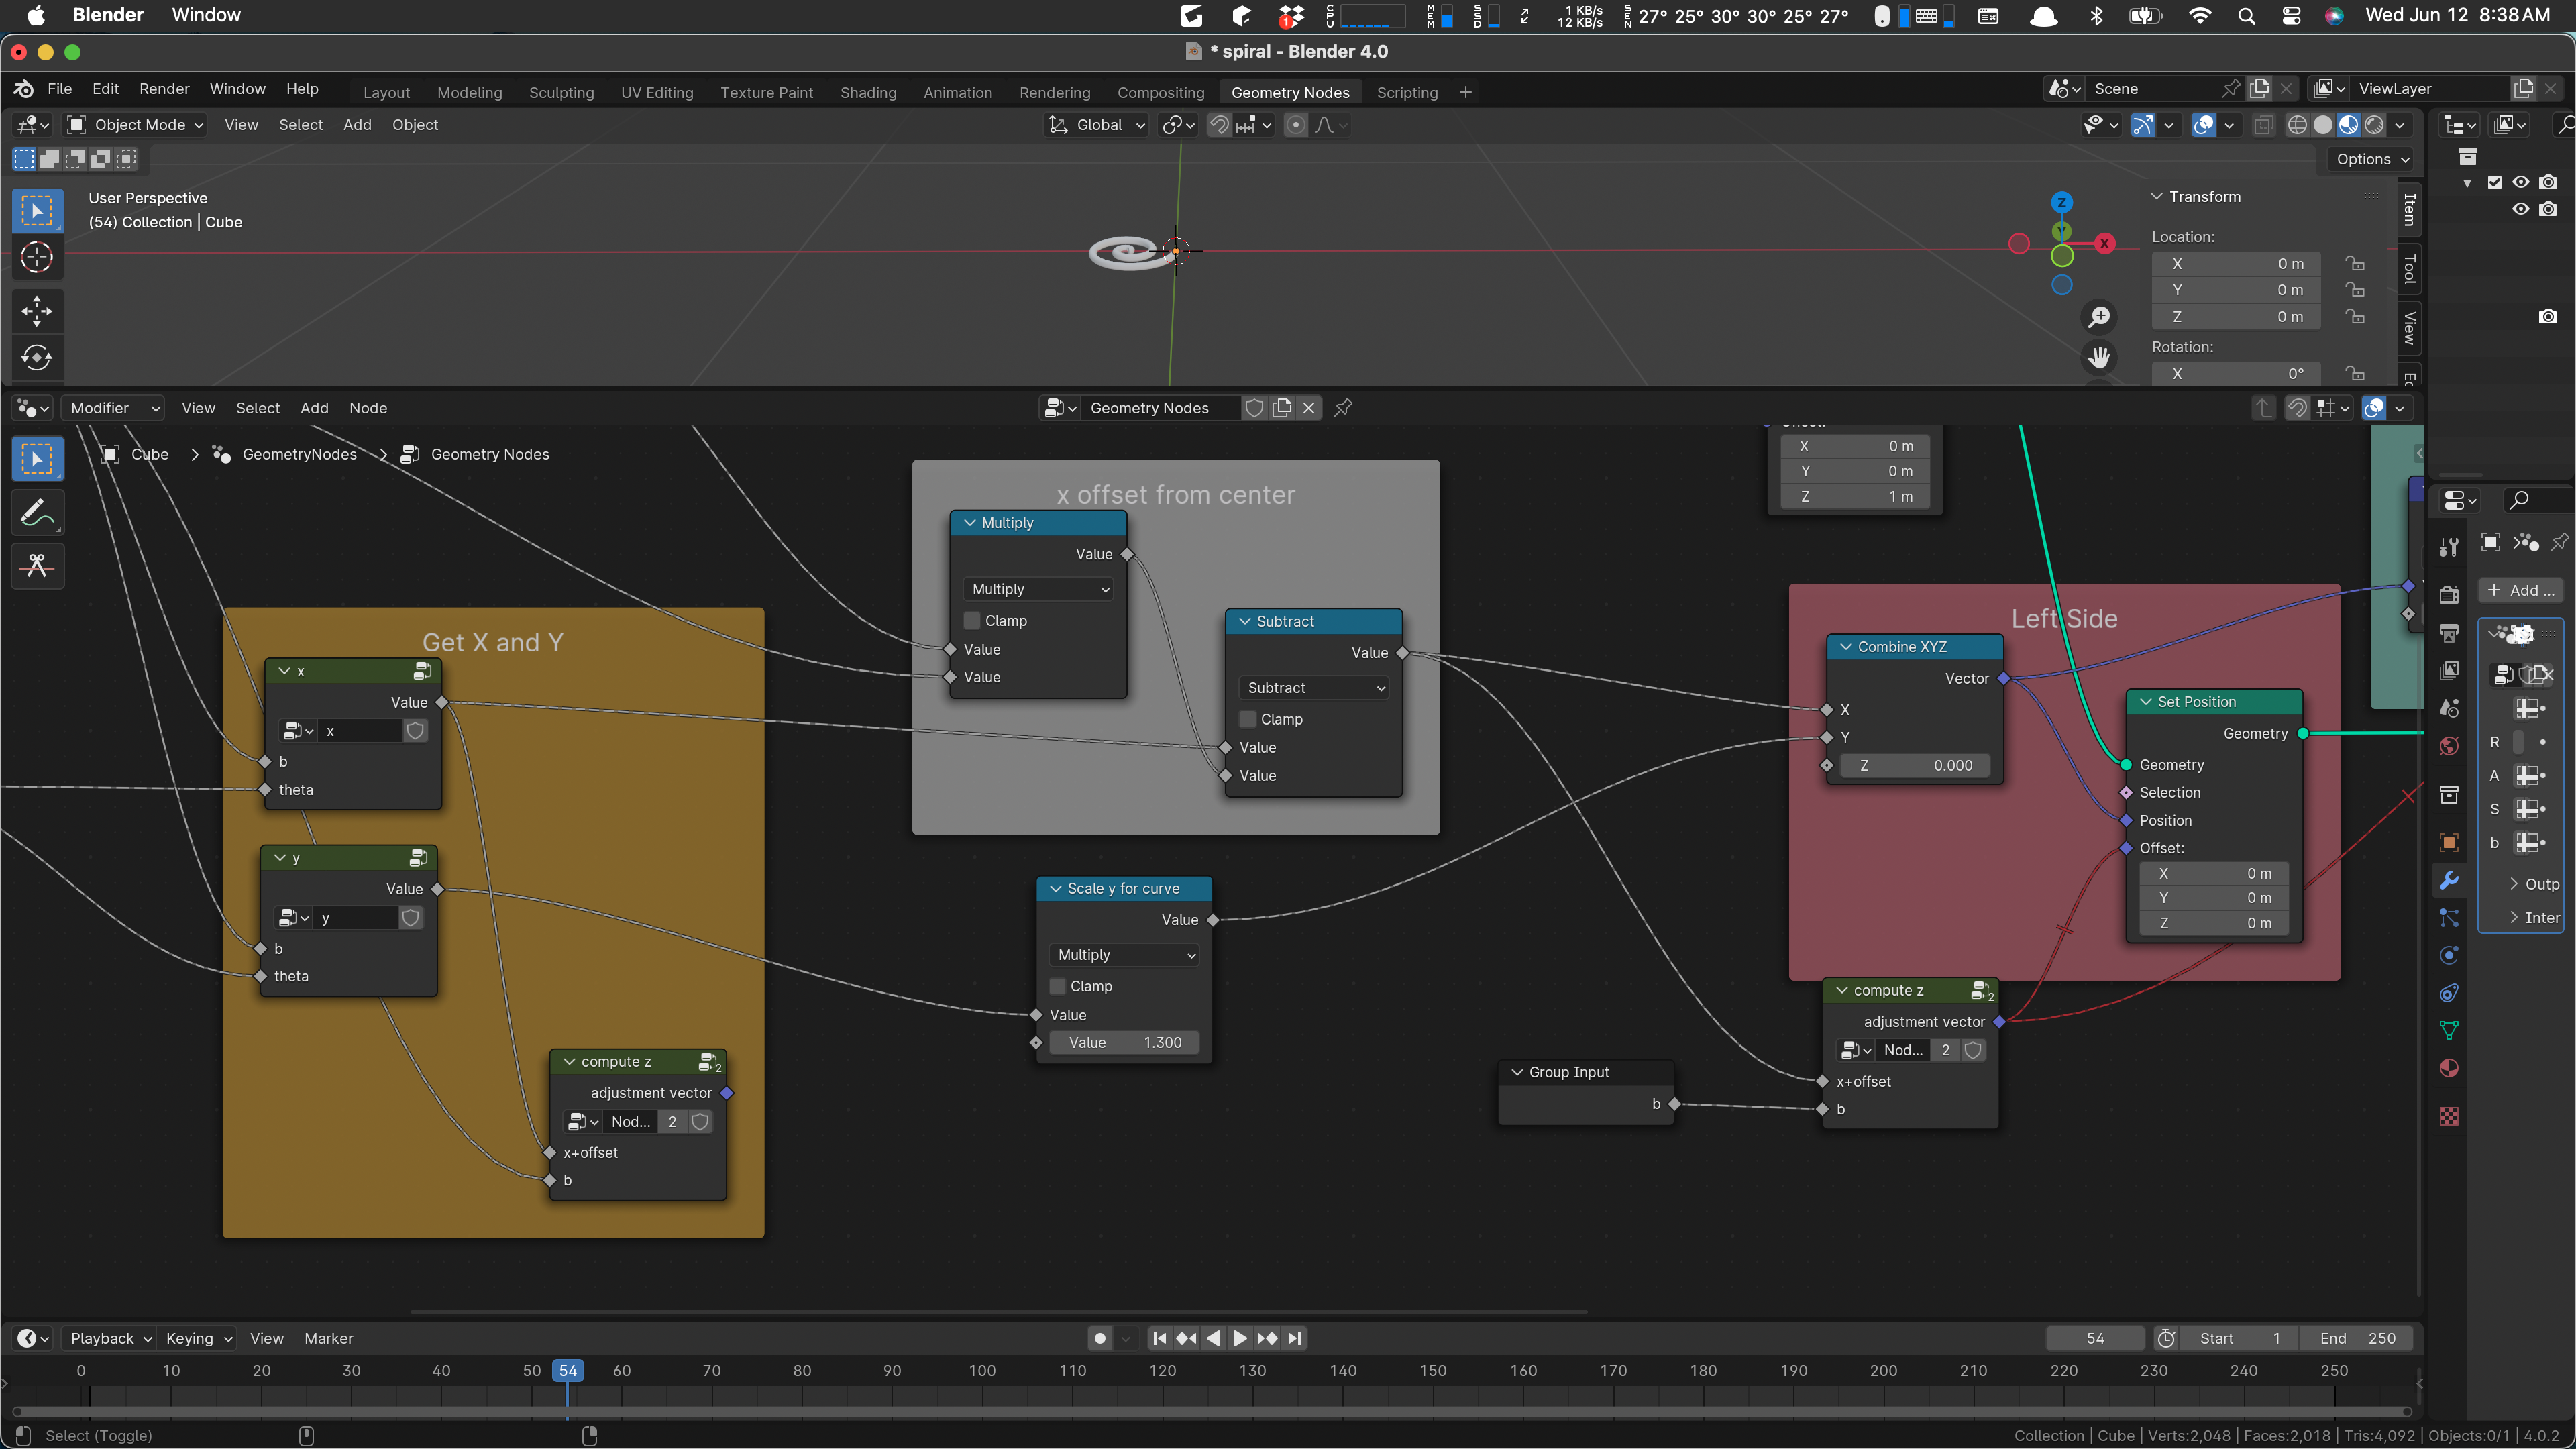2576x1449 pixels.
Task: Open the File menu
Action: [x=60, y=89]
